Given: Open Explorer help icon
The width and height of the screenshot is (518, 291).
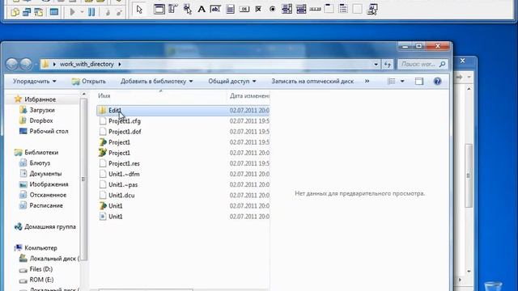Looking at the screenshot, I should point(437,81).
